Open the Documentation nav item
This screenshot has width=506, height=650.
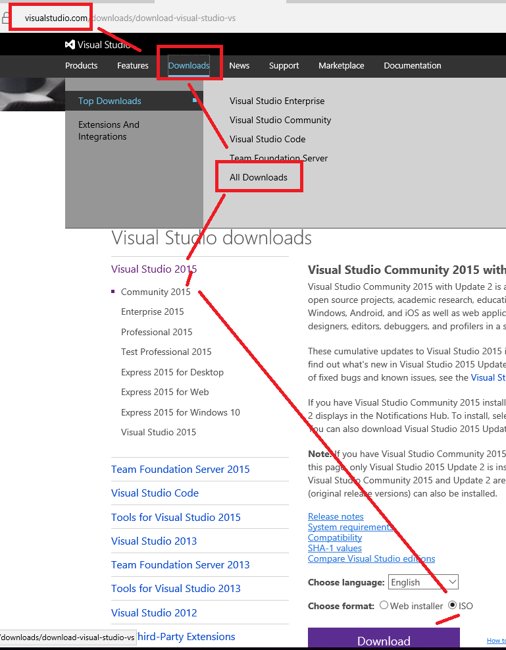click(x=413, y=65)
